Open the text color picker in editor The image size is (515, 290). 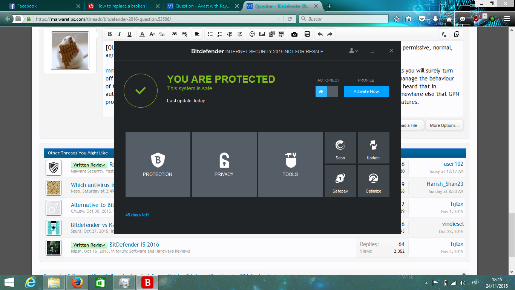(142, 34)
